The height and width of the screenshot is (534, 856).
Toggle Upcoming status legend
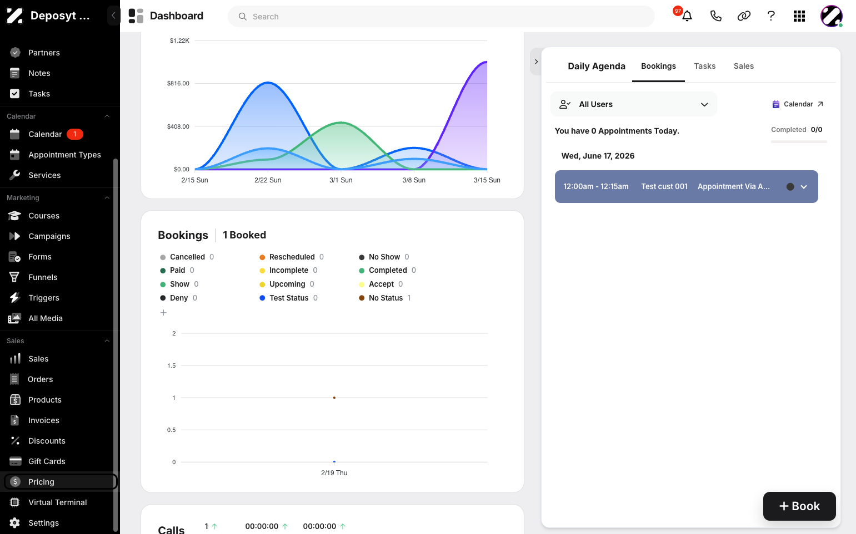pos(287,284)
